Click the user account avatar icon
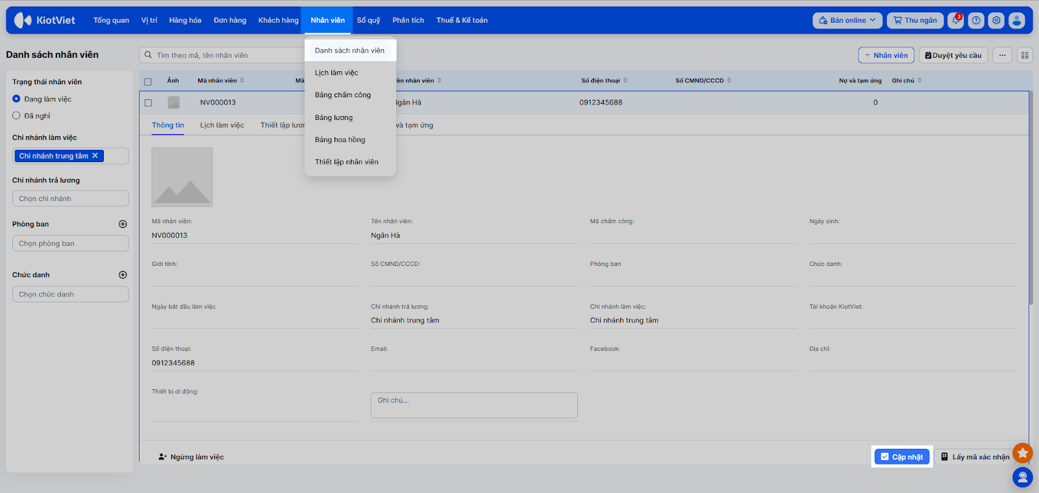The width and height of the screenshot is (1039, 493). pos(1017,21)
